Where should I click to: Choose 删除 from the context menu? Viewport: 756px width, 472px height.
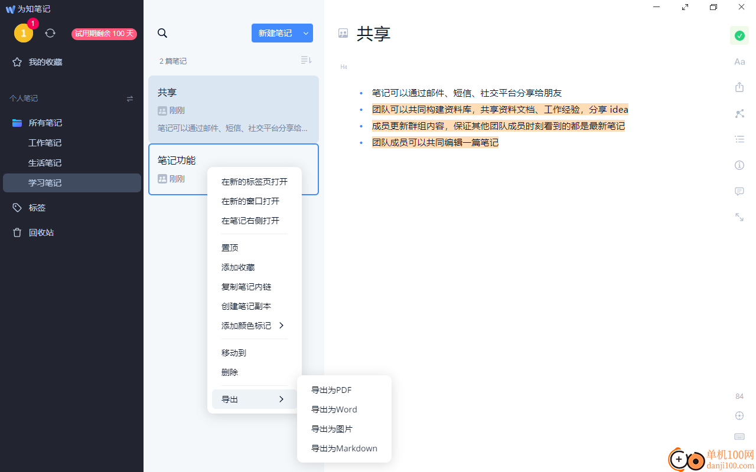pos(255,372)
